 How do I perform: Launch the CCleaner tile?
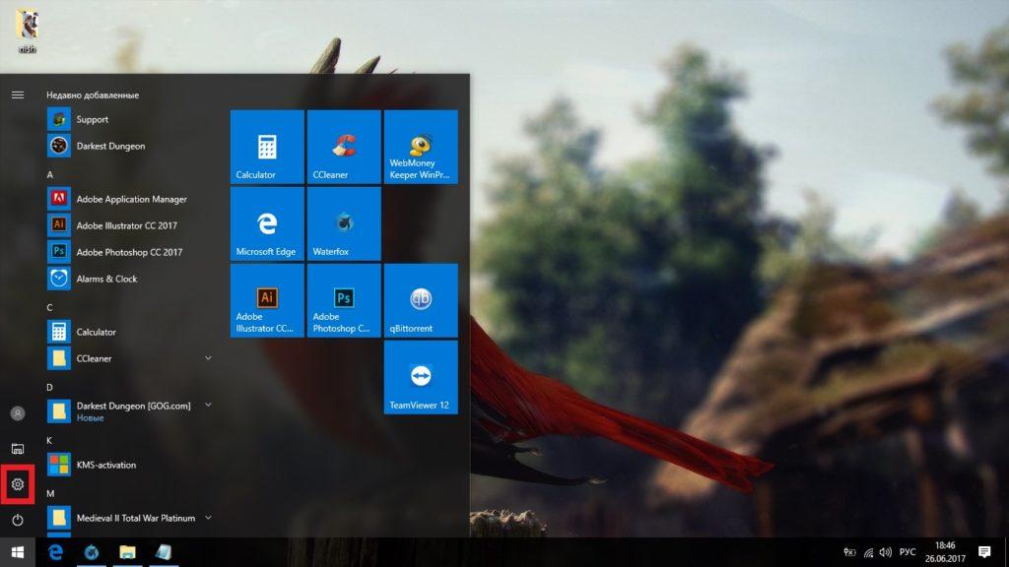pyautogui.click(x=344, y=147)
